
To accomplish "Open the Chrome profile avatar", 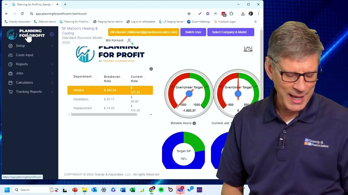I will point(251,14).
